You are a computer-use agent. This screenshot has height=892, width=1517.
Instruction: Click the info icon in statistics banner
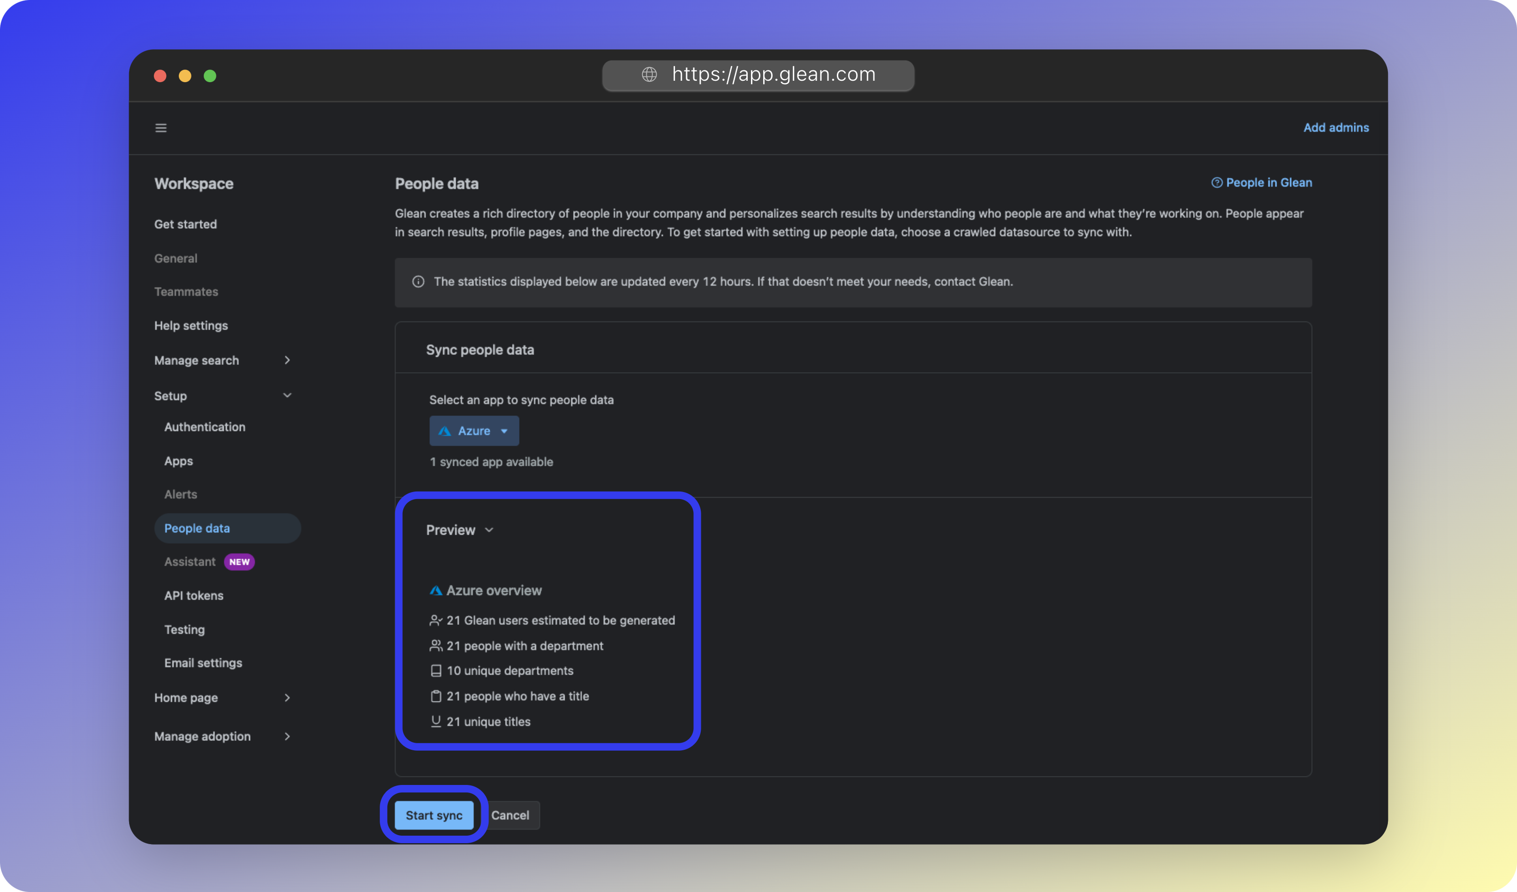418,281
